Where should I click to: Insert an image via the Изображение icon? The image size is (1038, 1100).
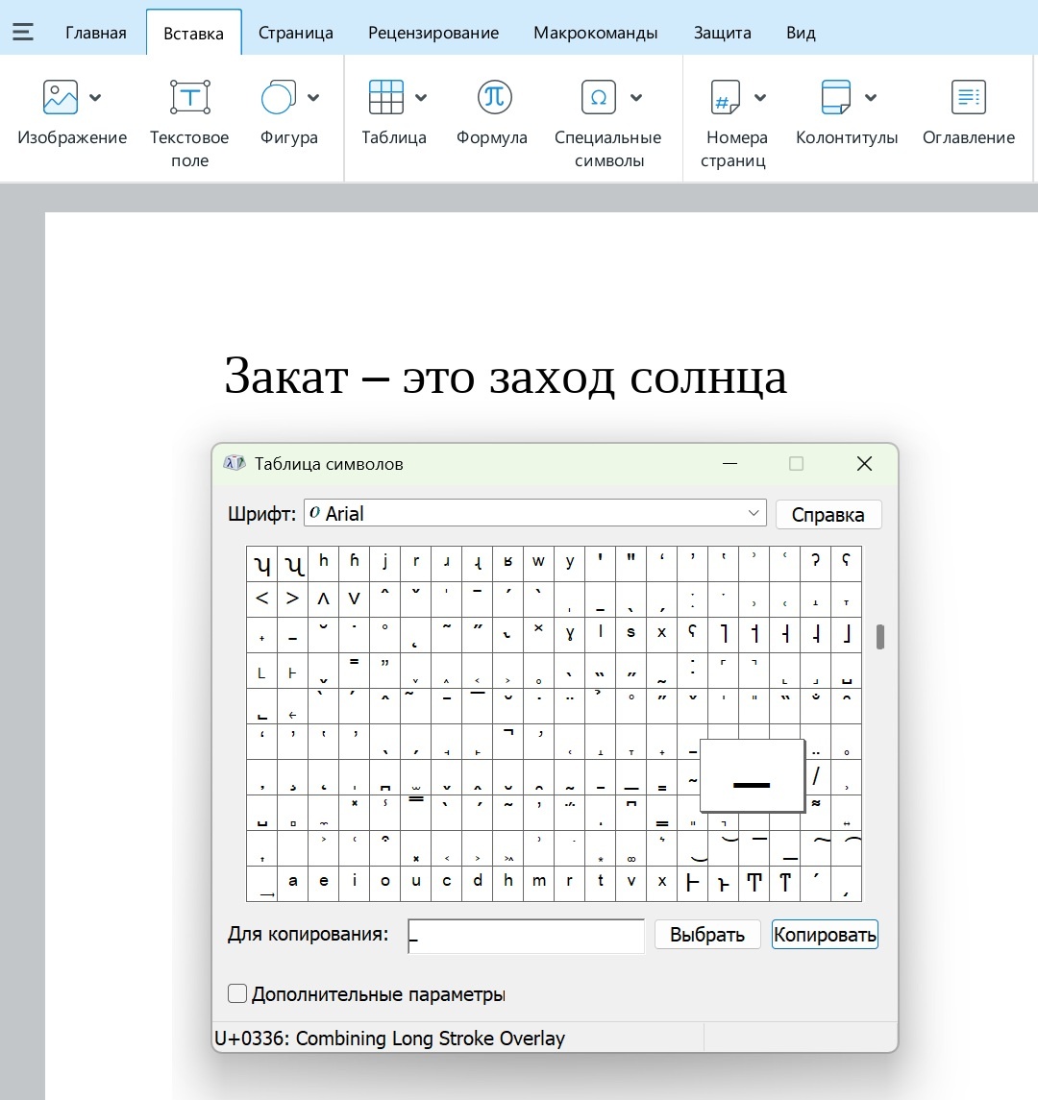pos(59,96)
